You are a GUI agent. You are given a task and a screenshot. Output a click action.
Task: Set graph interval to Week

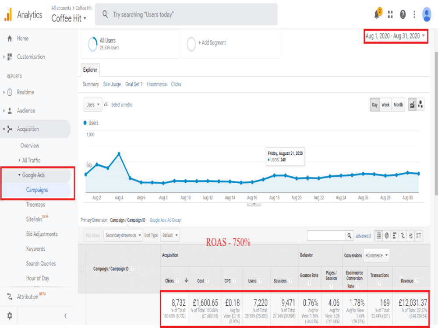pyautogui.click(x=385, y=105)
